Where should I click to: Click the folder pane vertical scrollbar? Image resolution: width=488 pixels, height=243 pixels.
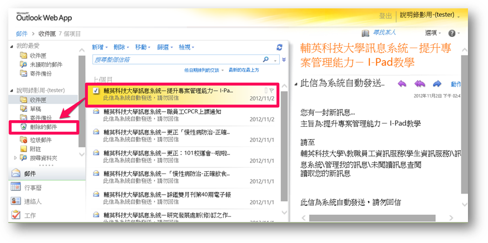coord(82,101)
